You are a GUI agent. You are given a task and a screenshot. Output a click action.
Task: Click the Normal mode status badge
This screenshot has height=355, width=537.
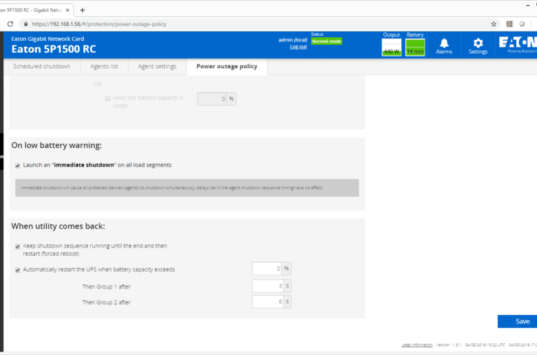[x=326, y=41]
